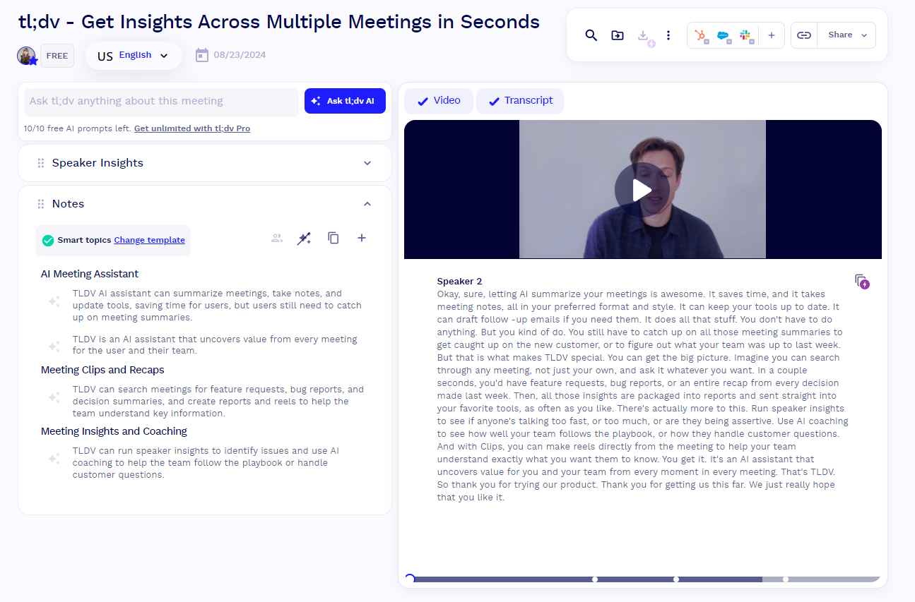This screenshot has height=602, width=915.
Task: Click sparkle icon beside 'TLDV AI assistant can summarize' note
Action: (54, 301)
